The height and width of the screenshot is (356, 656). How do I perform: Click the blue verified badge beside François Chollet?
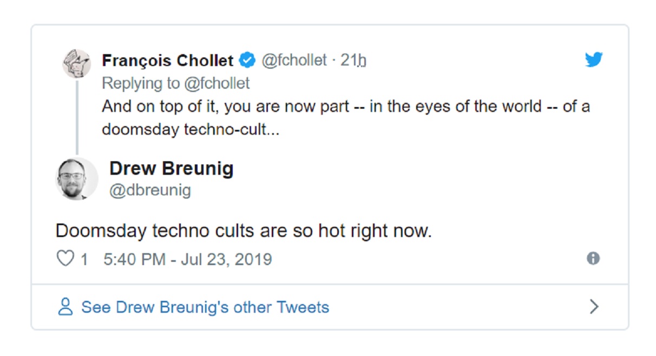click(246, 61)
